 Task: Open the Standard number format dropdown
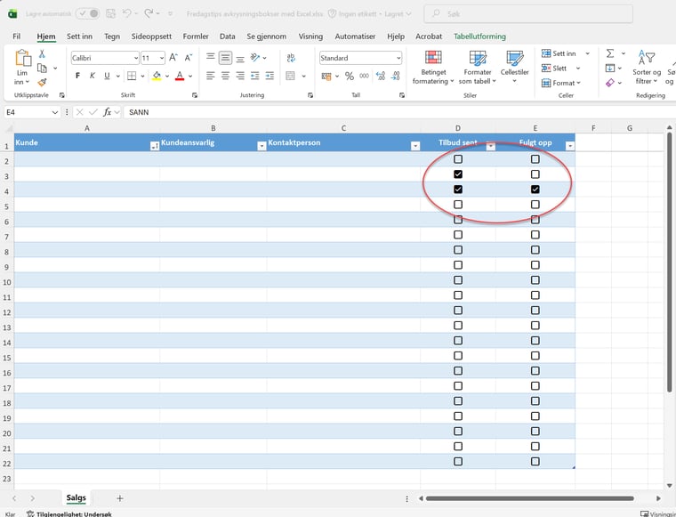pos(398,58)
